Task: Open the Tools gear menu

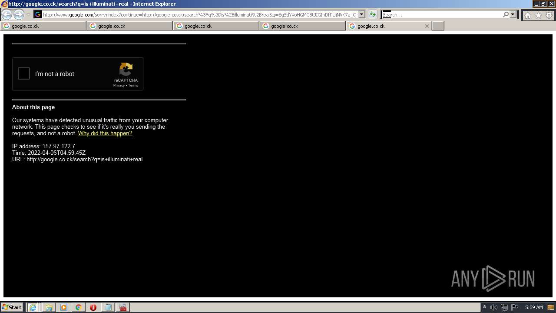Action: tap(549, 15)
